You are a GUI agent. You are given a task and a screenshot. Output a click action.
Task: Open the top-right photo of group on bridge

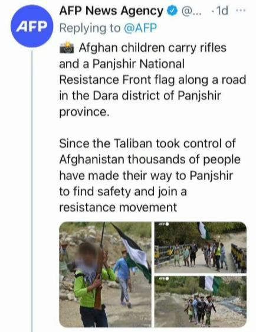(x=201, y=248)
